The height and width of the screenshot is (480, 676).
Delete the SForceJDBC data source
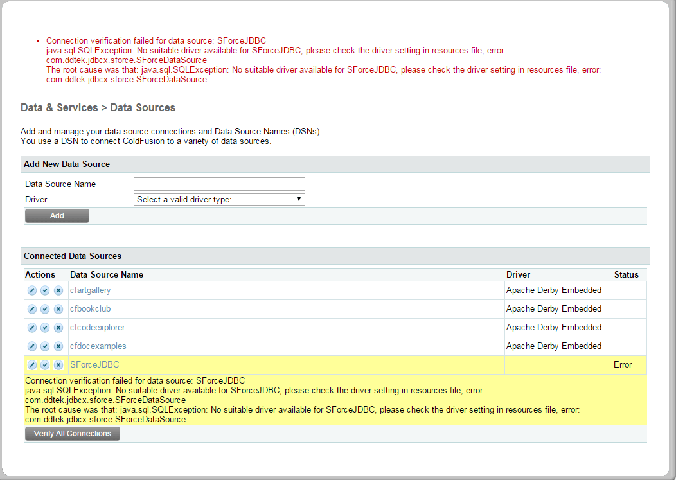[x=58, y=365]
